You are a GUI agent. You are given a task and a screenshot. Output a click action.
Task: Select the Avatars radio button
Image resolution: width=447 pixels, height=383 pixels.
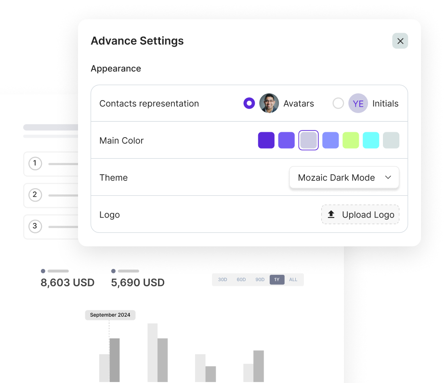coord(249,103)
